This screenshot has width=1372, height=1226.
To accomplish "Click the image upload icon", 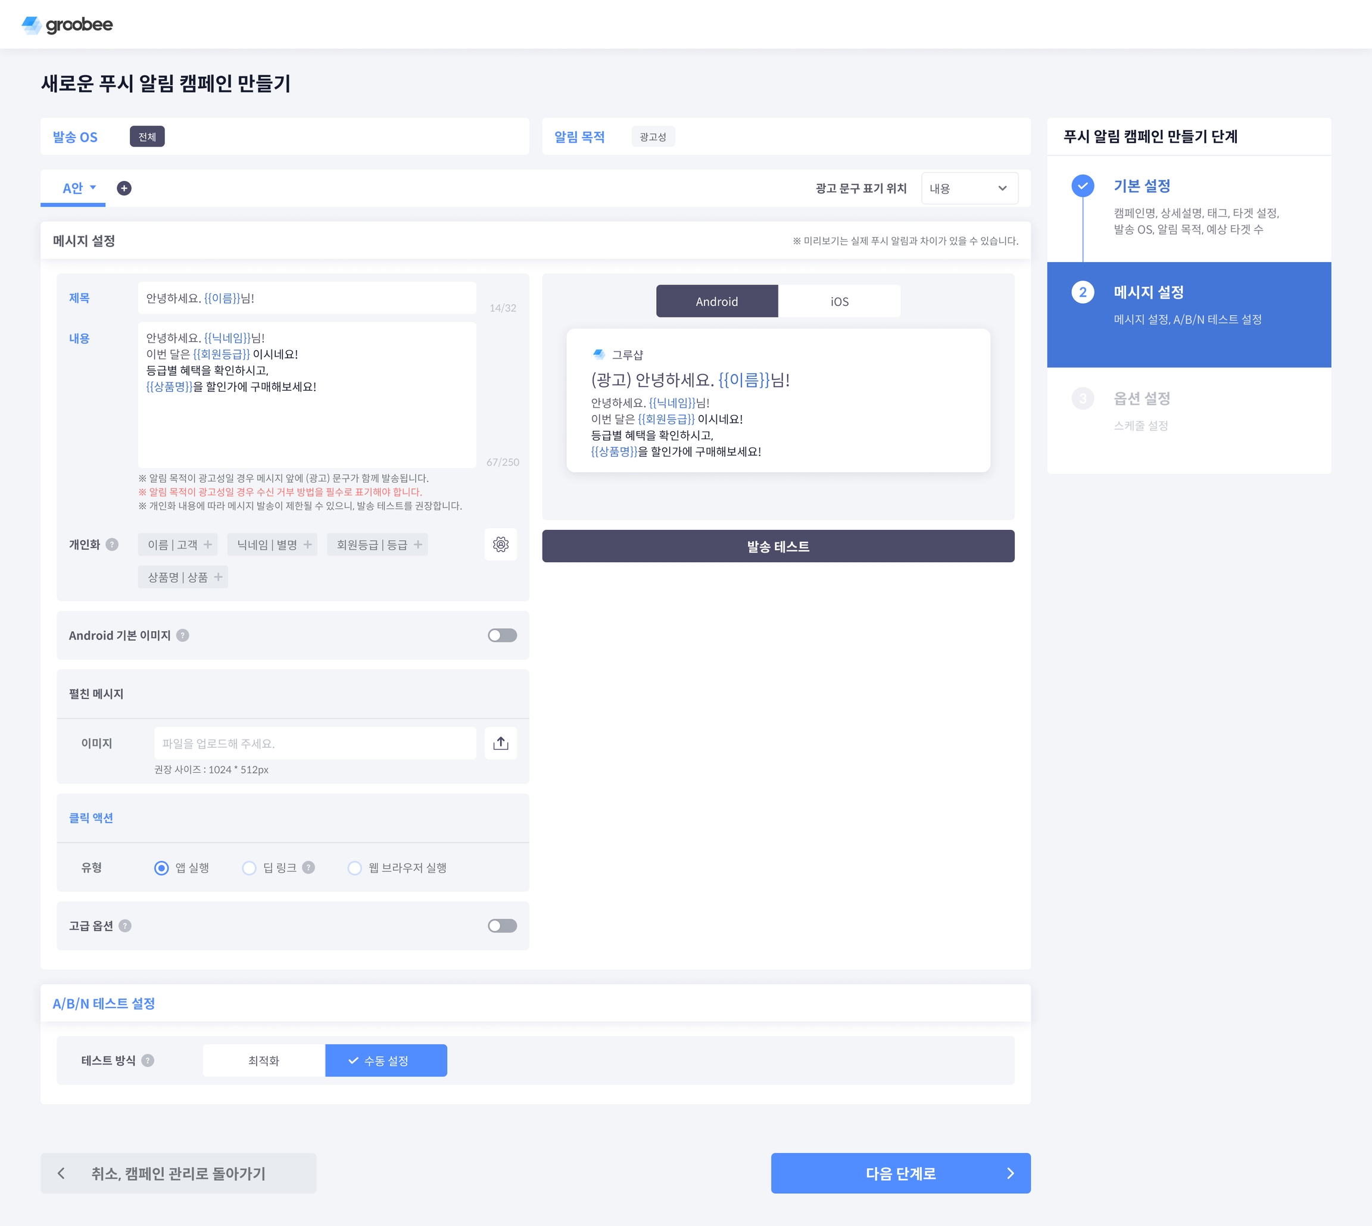I will 500,743.
